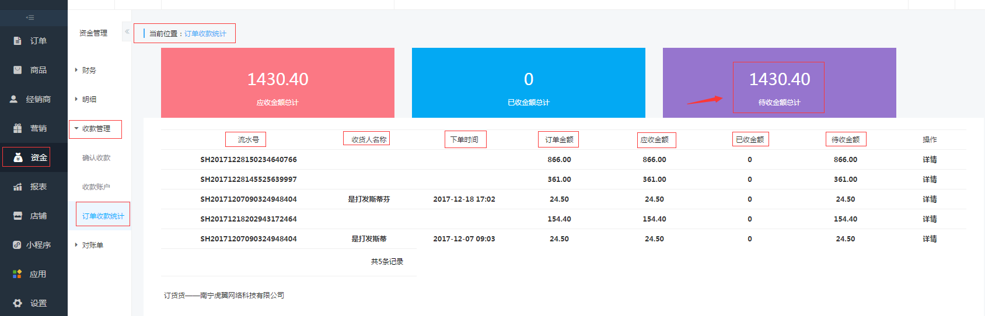Viewport: 985px width, 316px height.
Task: Expand the 明细 submenu
Action: [x=89, y=99]
